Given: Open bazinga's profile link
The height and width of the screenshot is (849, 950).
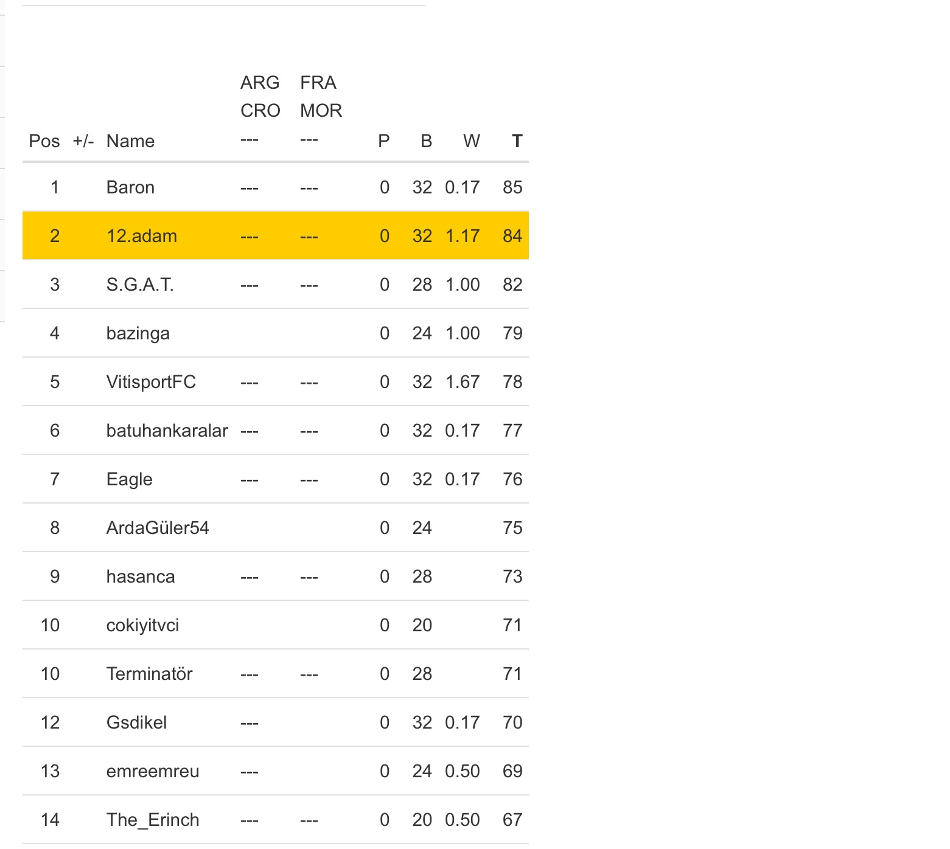Looking at the screenshot, I should point(138,333).
